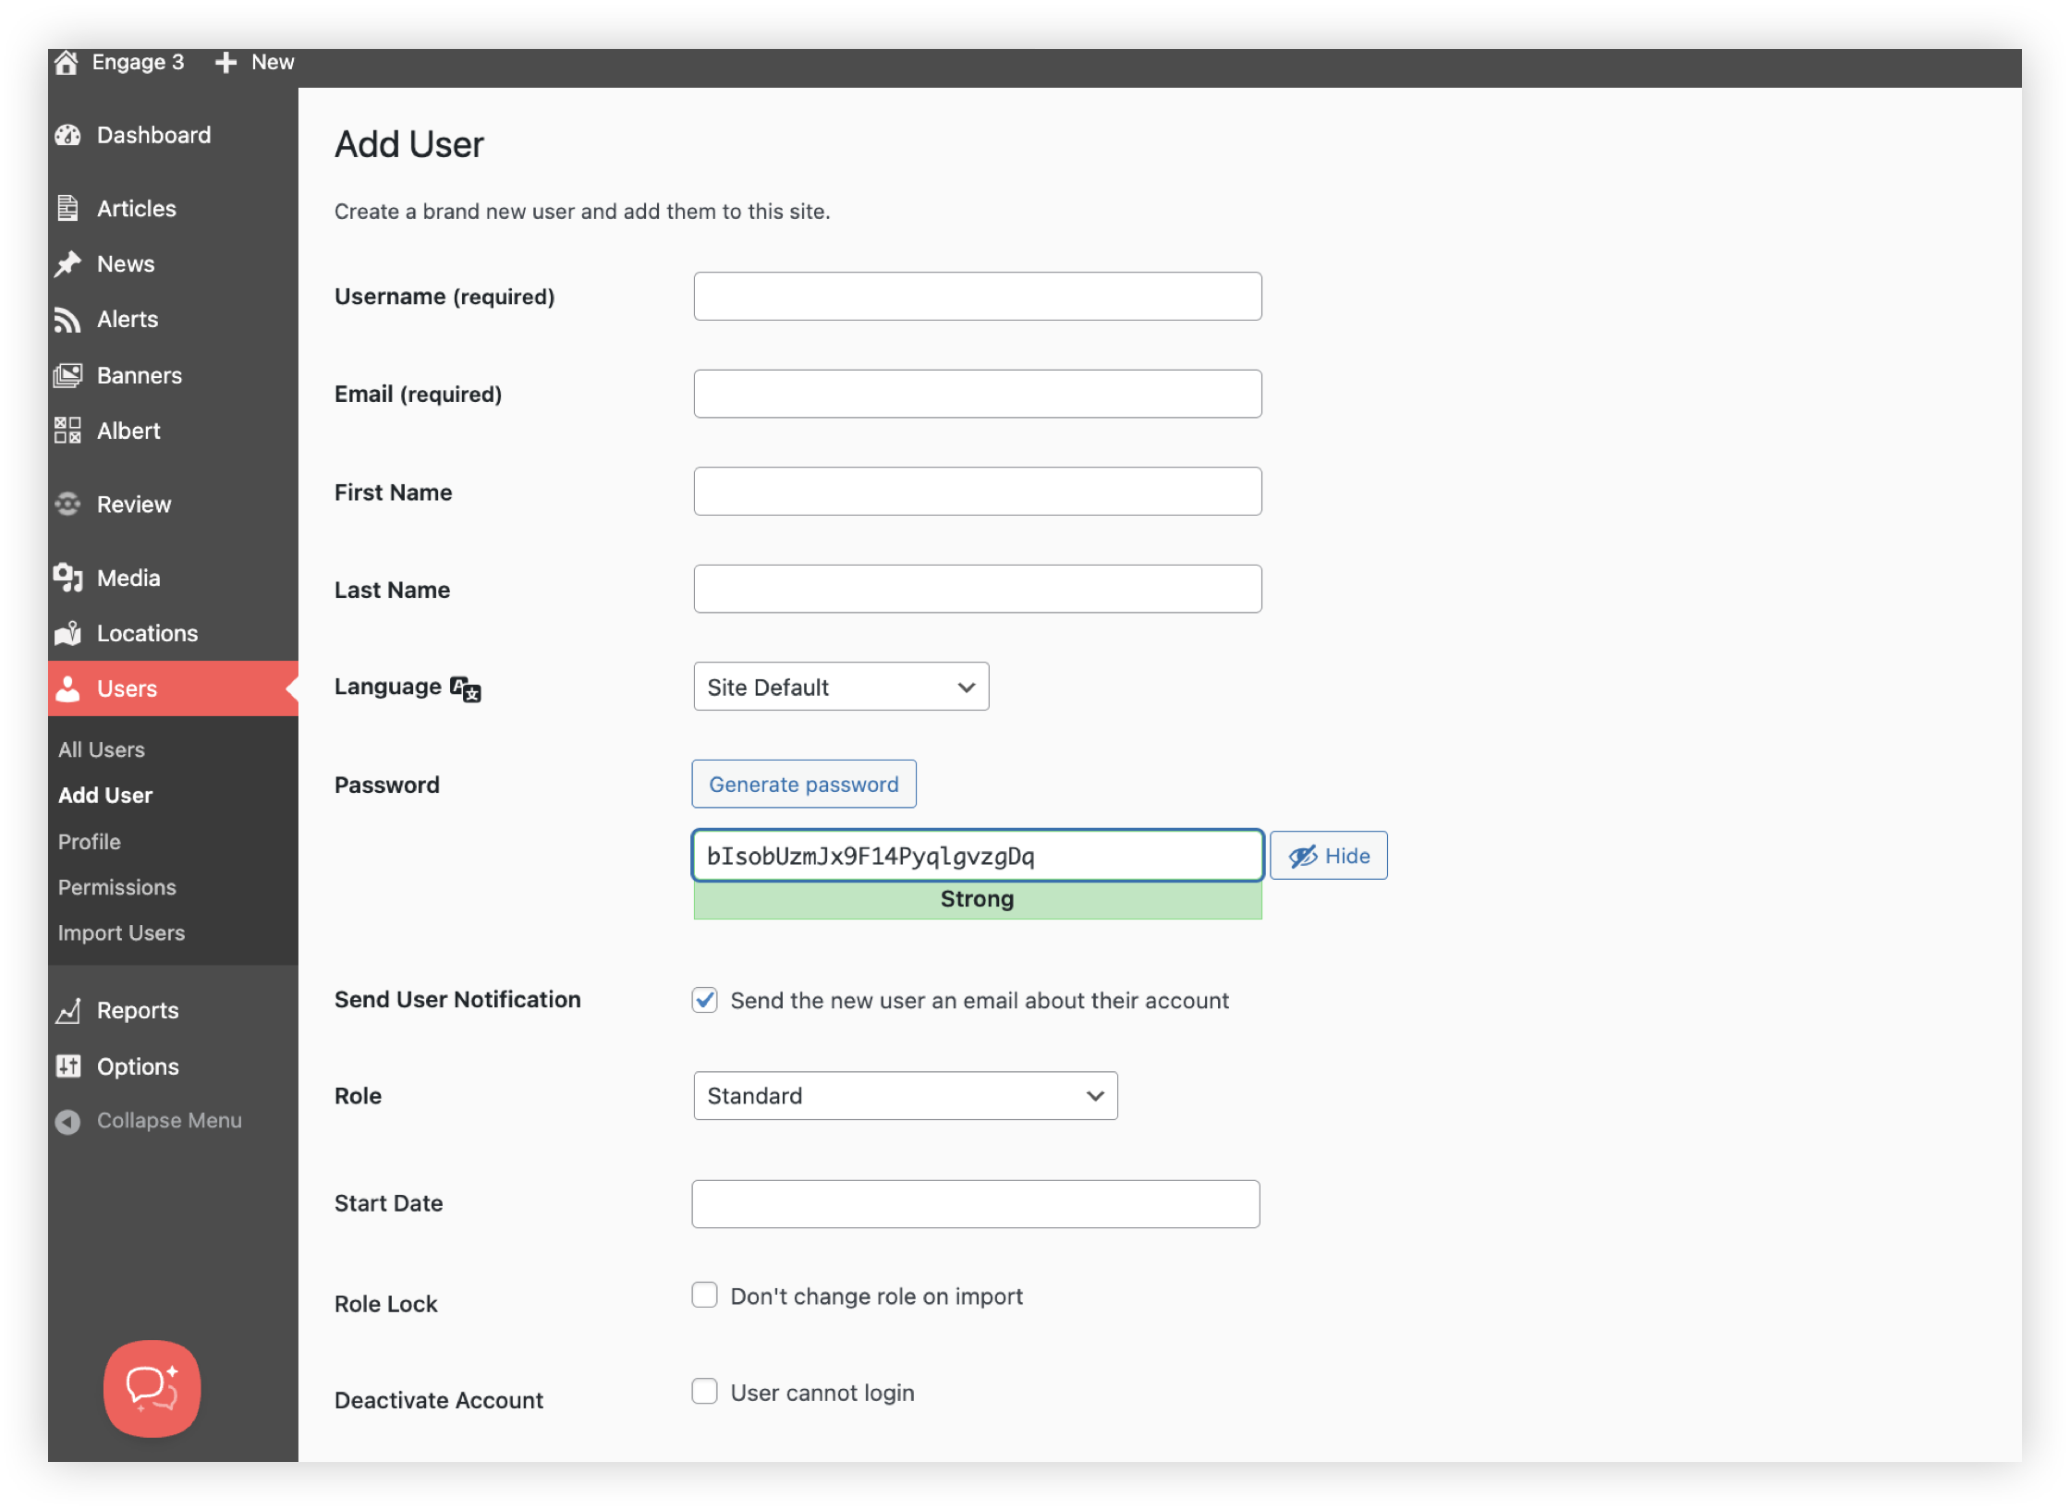This screenshot has width=2070, height=1510.
Task: Click the Banners images icon
Action: point(67,375)
